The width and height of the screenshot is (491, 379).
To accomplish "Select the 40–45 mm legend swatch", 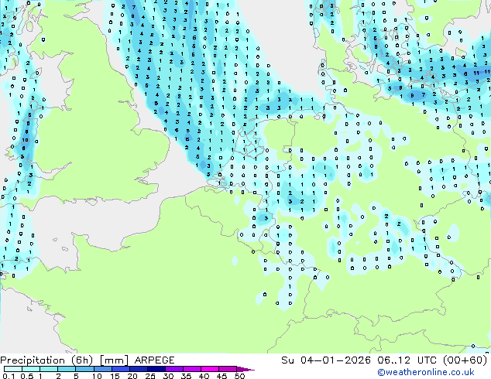I will tap(210, 369).
